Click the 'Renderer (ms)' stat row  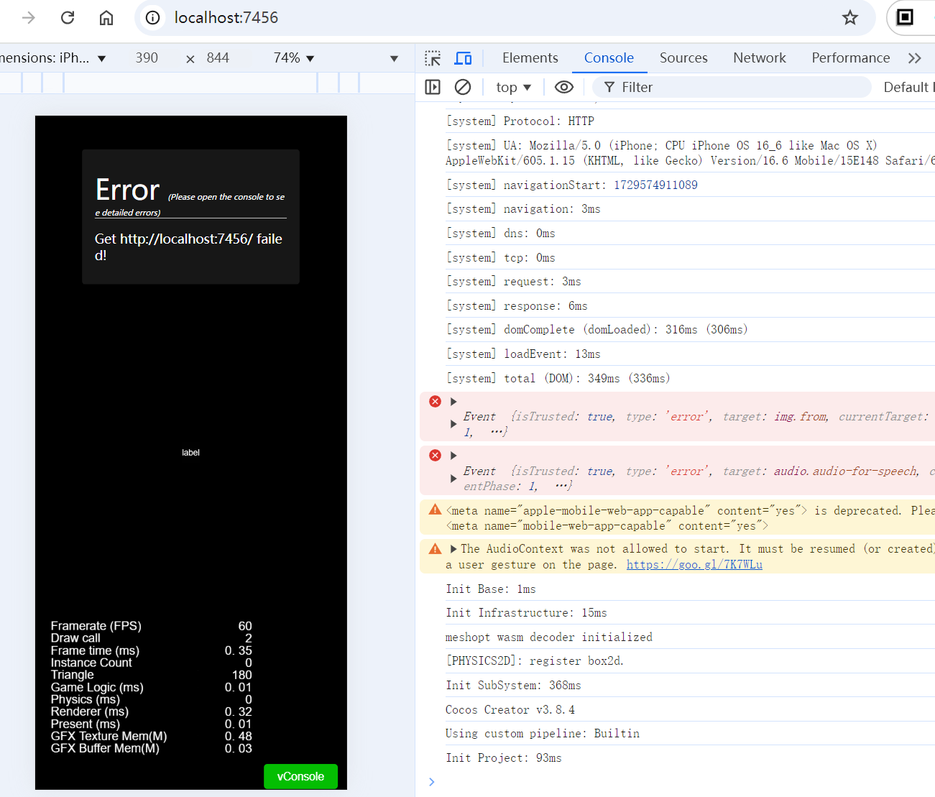pos(151,711)
